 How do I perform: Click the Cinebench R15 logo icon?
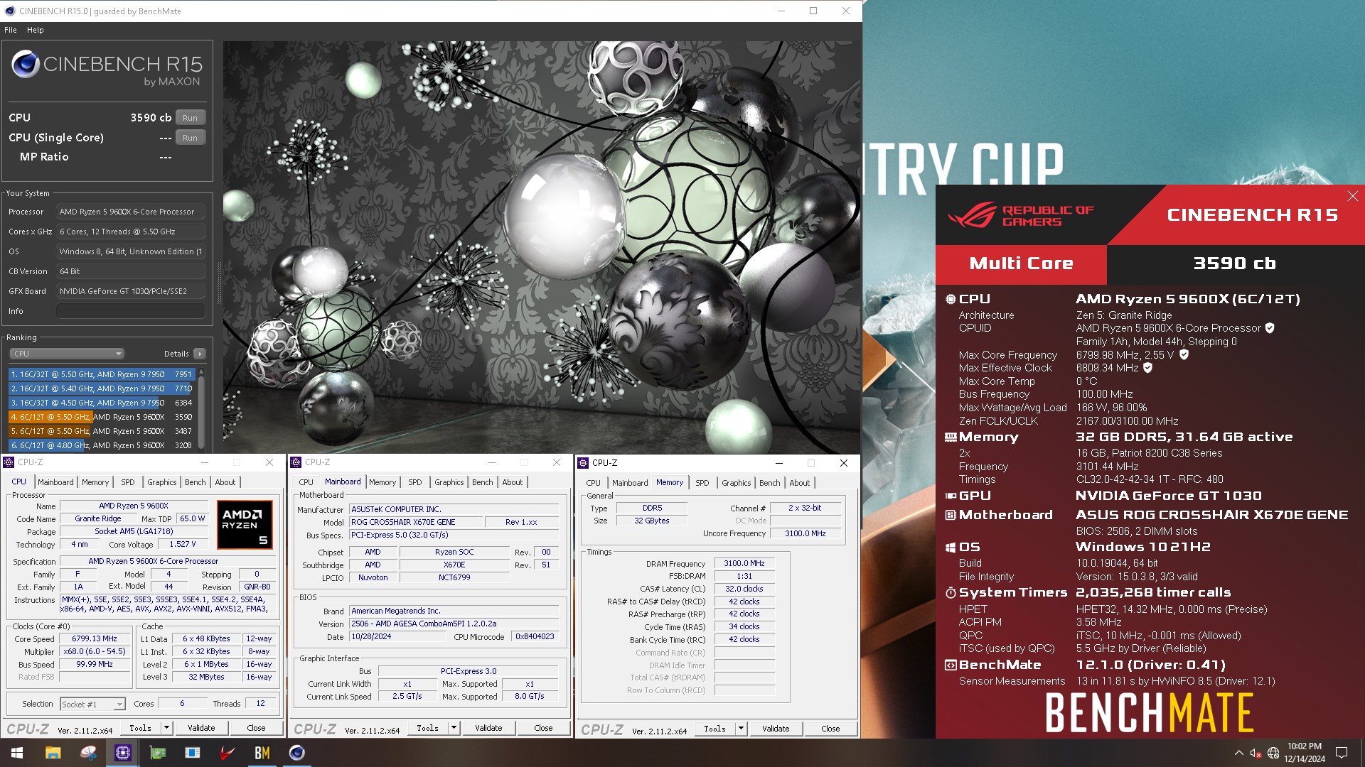[x=26, y=64]
